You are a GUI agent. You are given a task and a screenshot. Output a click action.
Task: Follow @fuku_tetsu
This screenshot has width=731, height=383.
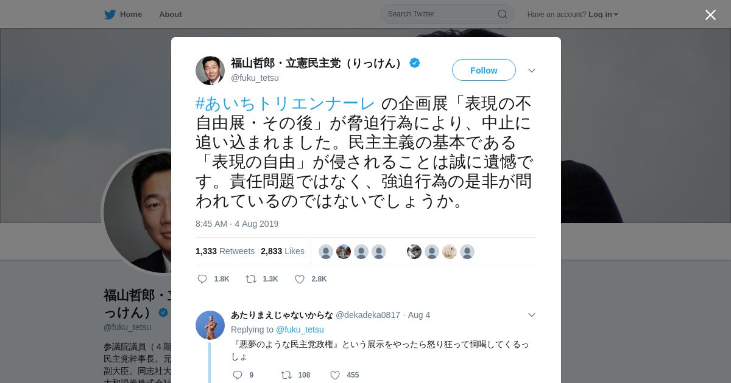tap(484, 70)
